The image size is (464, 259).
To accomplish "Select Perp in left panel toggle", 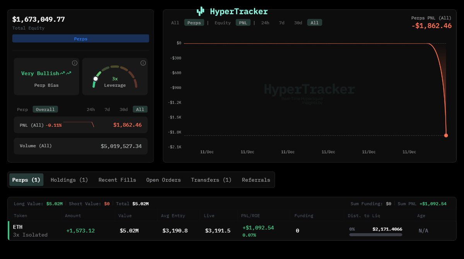I will click(22, 109).
